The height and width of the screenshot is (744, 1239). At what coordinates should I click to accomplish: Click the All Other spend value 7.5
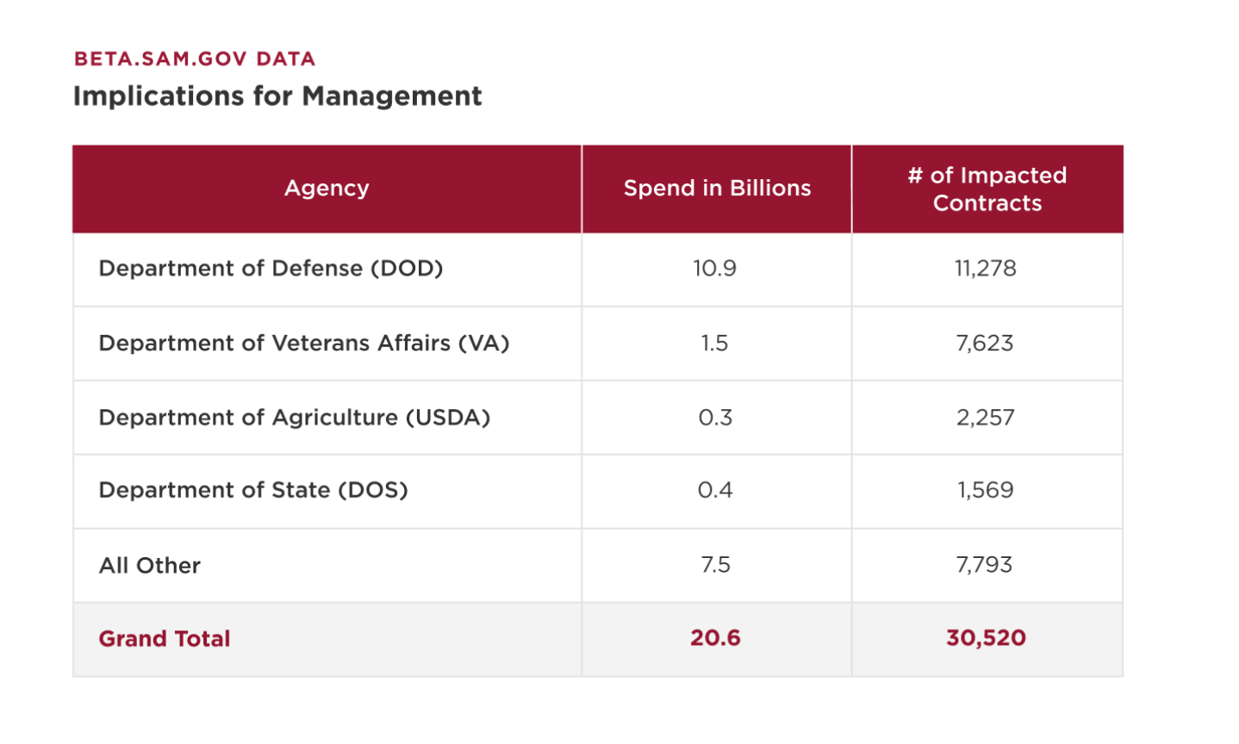pos(715,565)
